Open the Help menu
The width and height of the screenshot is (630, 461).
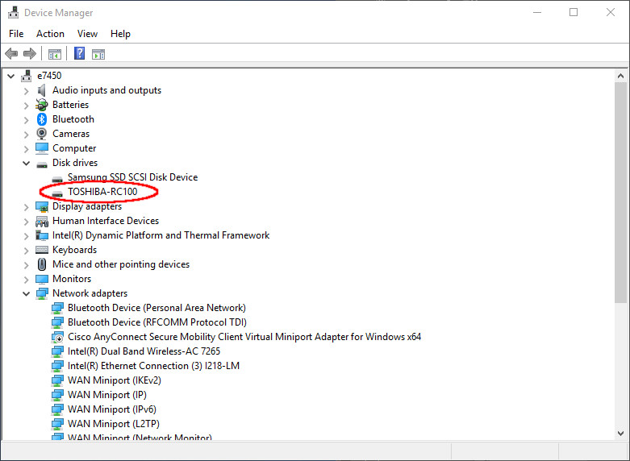point(120,34)
